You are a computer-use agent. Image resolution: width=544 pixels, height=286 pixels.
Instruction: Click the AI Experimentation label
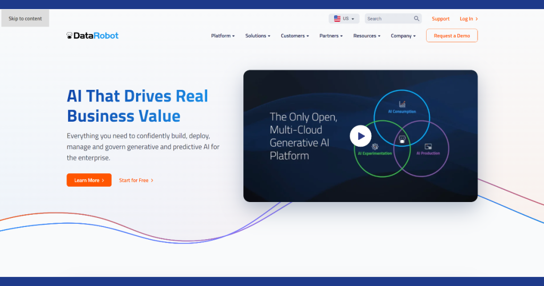pos(375,154)
